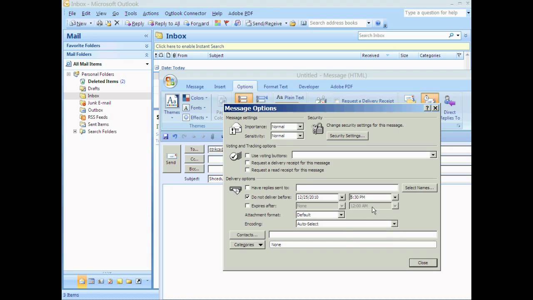Screen dimensions: 533x300
Task: Close the Message Options dialog via Close button
Action: pyautogui.click(x=423, y=263)
